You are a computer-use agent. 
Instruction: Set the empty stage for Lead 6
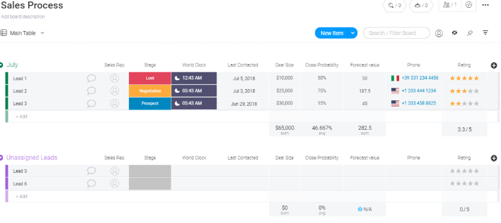[150, 184]
